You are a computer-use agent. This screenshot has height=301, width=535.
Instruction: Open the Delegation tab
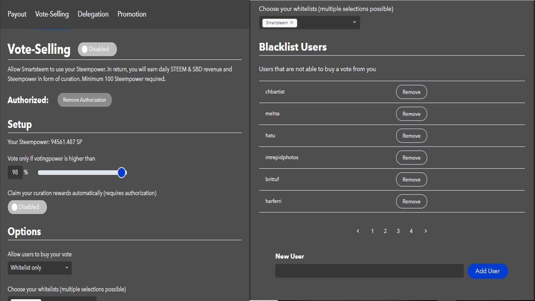click(x=93, y=14)
